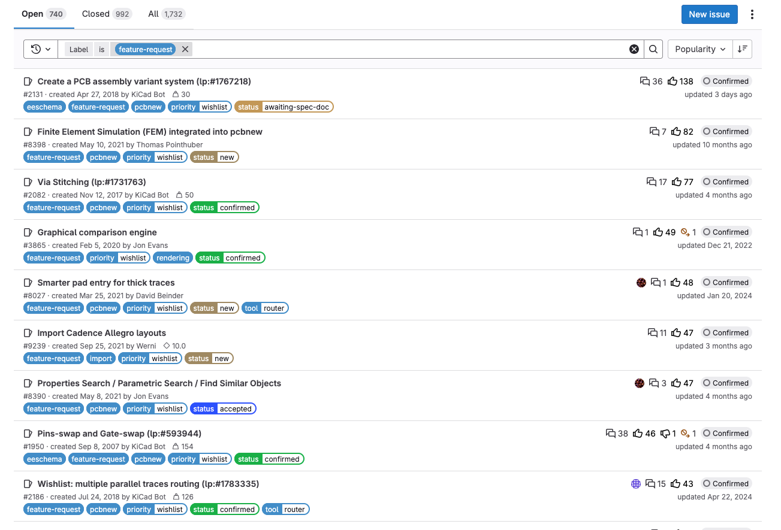Click assignee avatar on parallel traces routing issue
Viewport: 781px width, 530px height.
point(636,484)
